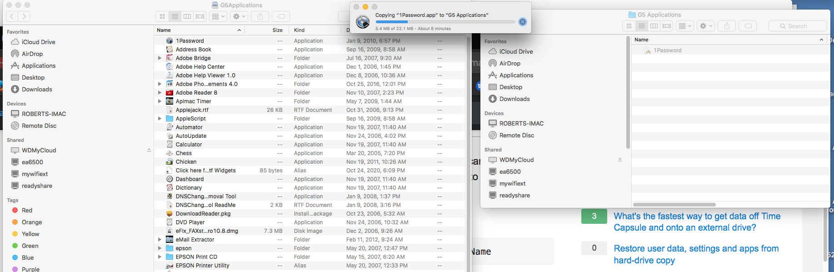Viewport: 834px width, 272px height.
Task: Expand the epson folder
Action: pyautogui.click(x=160, y=248)
